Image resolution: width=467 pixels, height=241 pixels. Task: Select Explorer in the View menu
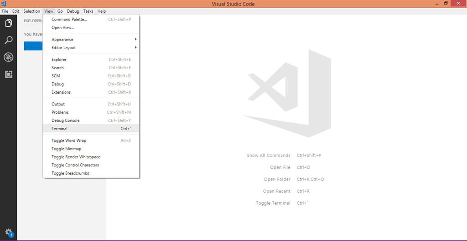click(91, 60)
